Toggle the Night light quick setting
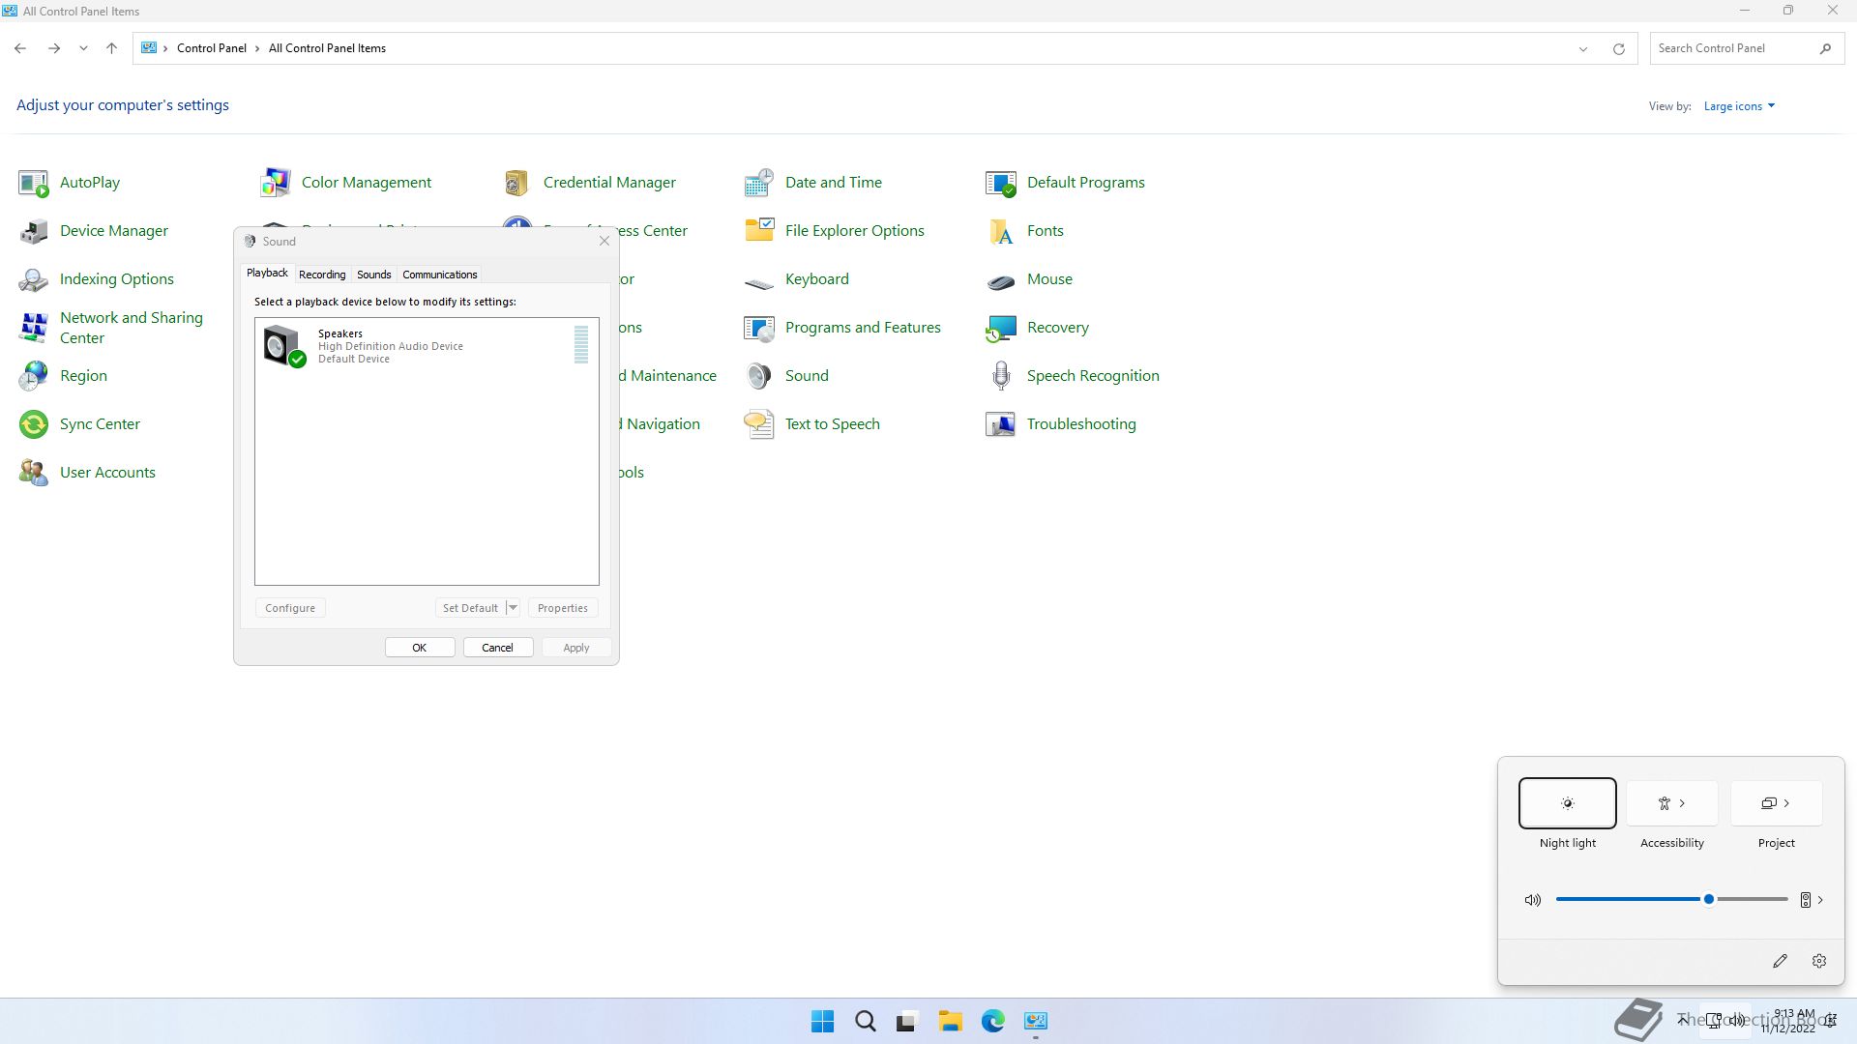The width and height of the screenshot is (1857, 1044). (1567, 803)
